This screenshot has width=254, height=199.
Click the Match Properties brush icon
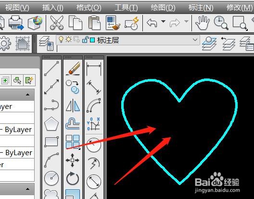tap(113, 23)
